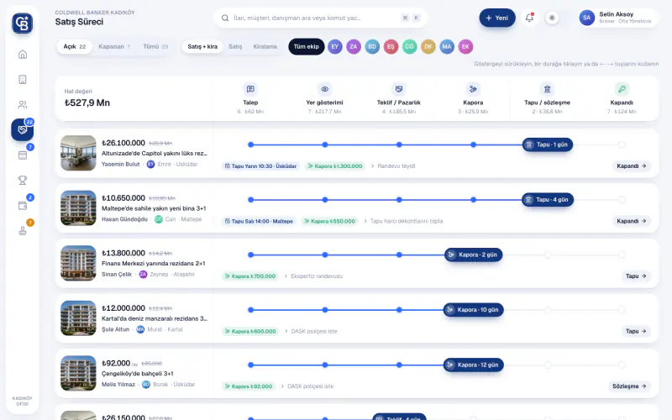Click Kapandı button on Maltepe listing
This screenshot has height=420, width=672.
[x=632, y=221]
